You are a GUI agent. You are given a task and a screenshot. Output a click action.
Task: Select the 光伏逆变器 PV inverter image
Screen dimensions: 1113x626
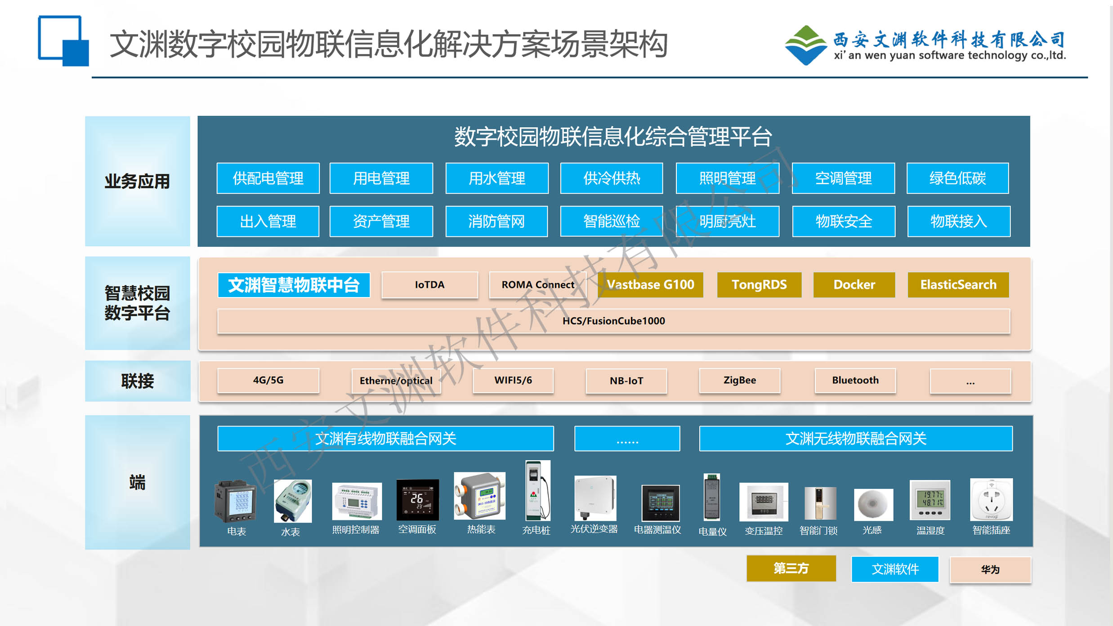pyautogui.click(x=595, y=497)
